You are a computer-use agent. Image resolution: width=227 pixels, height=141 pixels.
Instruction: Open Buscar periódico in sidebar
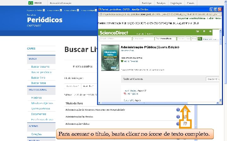(41, 72)
